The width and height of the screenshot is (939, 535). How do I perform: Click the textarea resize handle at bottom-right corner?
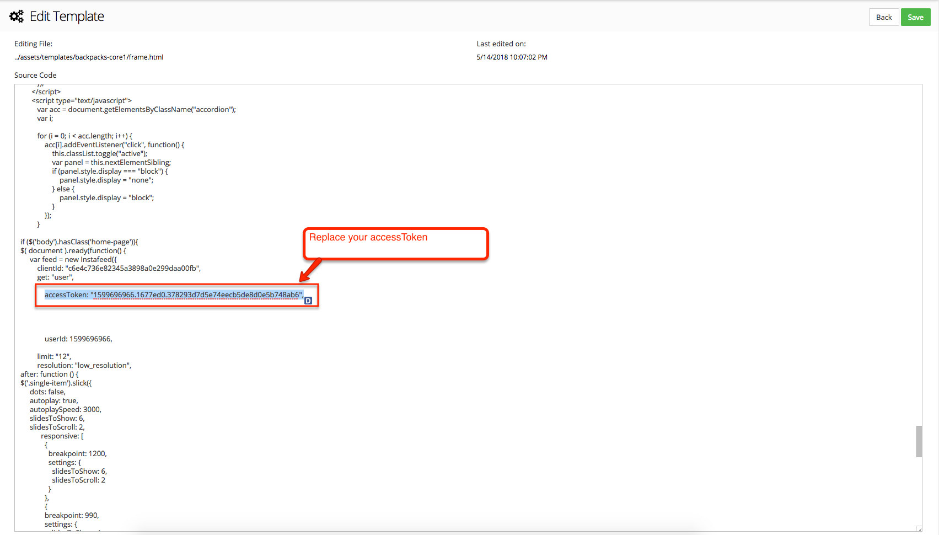coord(919,528)
